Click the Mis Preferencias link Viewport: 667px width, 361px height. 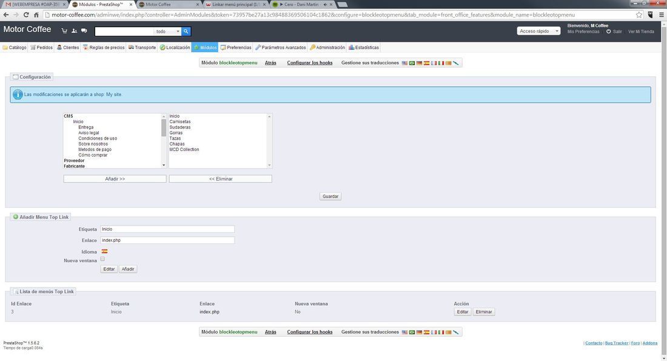click(583, 32)
